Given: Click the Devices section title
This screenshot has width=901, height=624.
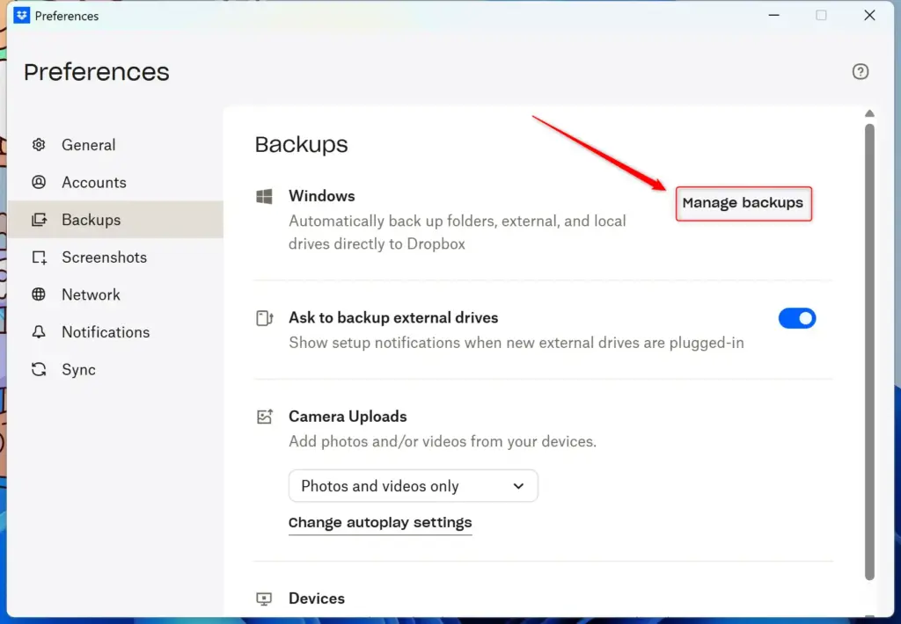Looking at the screenshot, I should [317, 599].
